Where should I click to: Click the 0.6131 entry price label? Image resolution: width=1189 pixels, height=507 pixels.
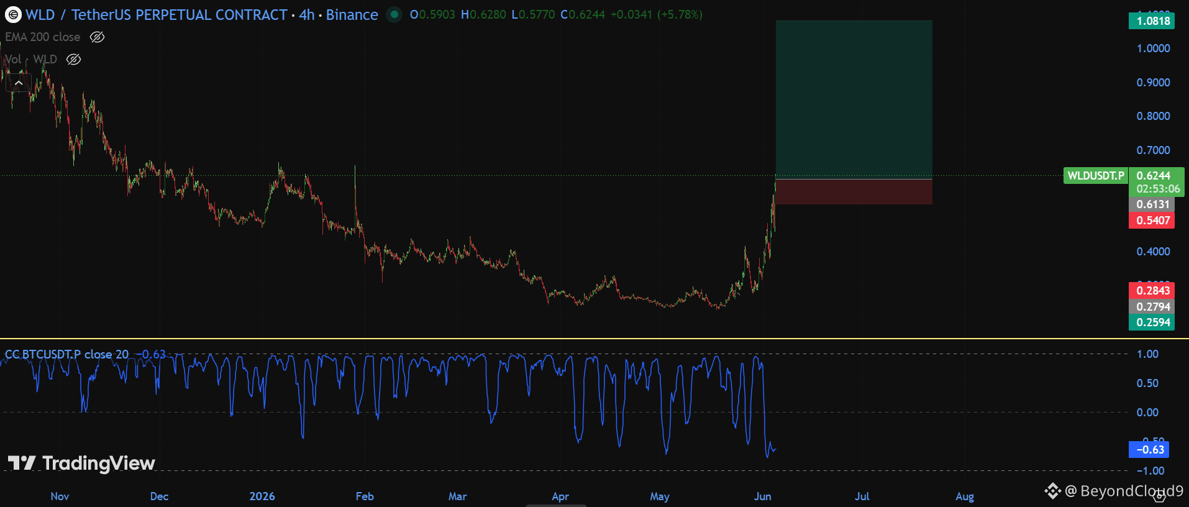coord(1152,204)
